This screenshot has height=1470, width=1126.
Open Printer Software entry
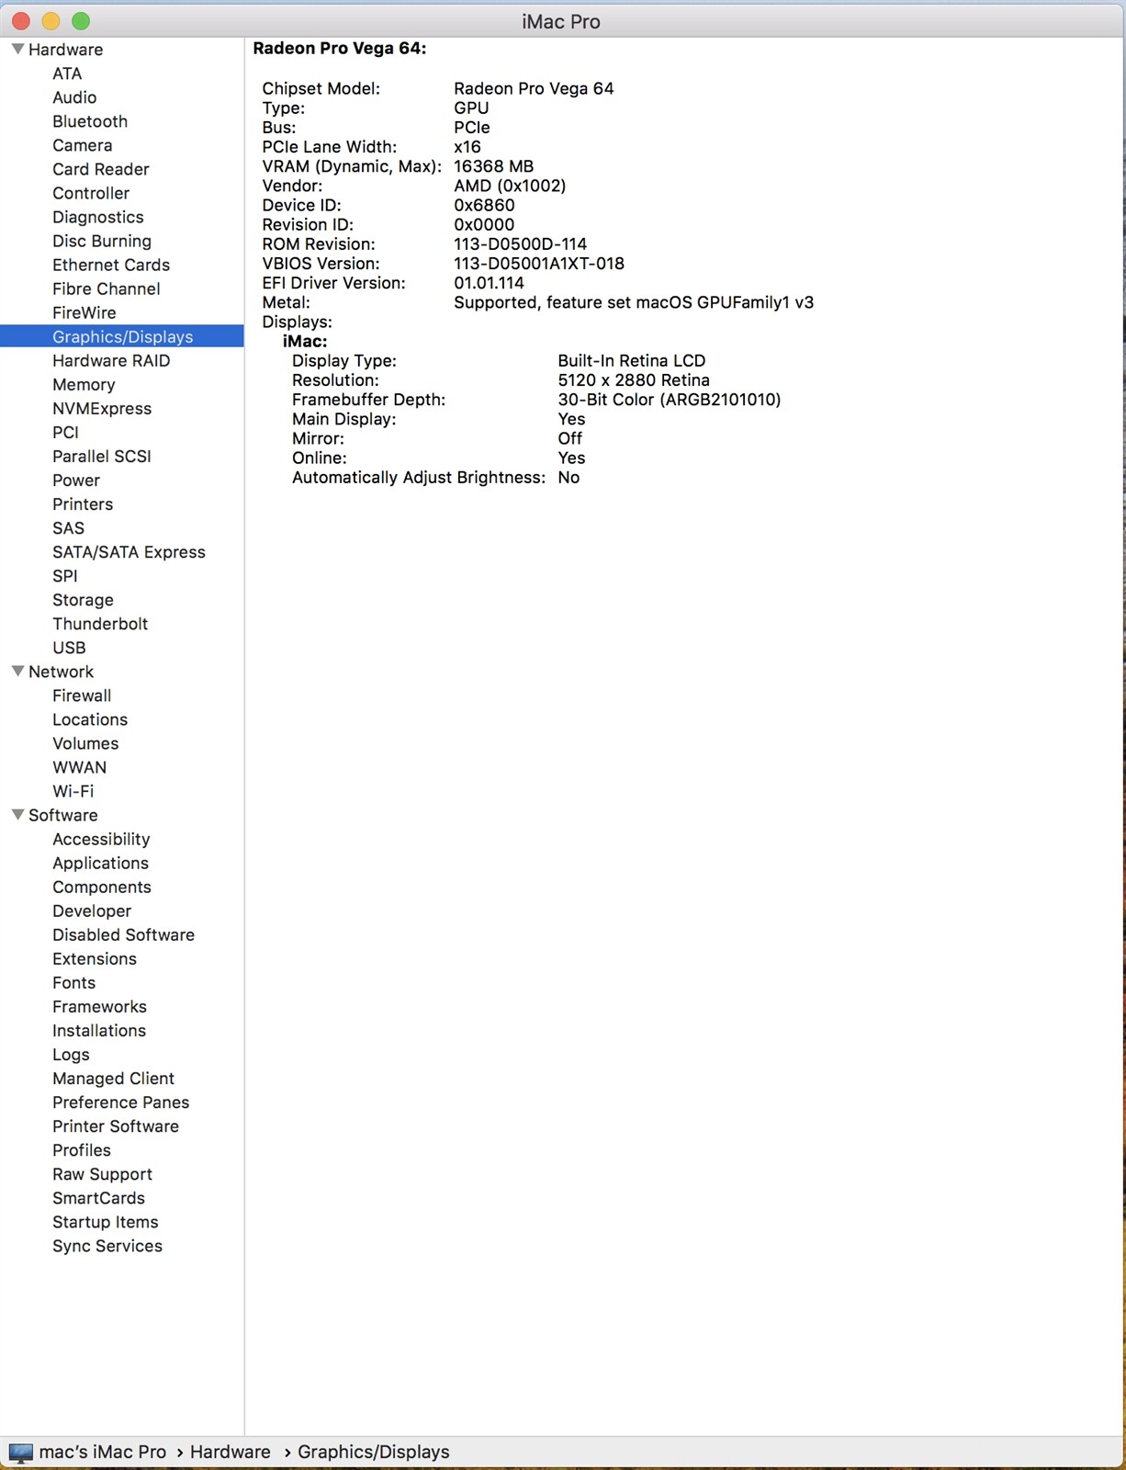[x=116, y=1125]
